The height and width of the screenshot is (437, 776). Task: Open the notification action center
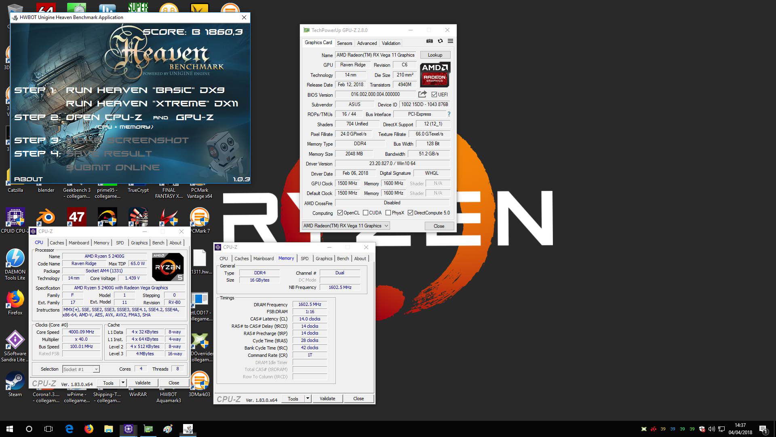point(763,429)
